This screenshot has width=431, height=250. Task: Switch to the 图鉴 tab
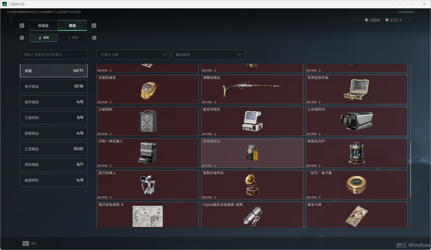pos(72,26)
